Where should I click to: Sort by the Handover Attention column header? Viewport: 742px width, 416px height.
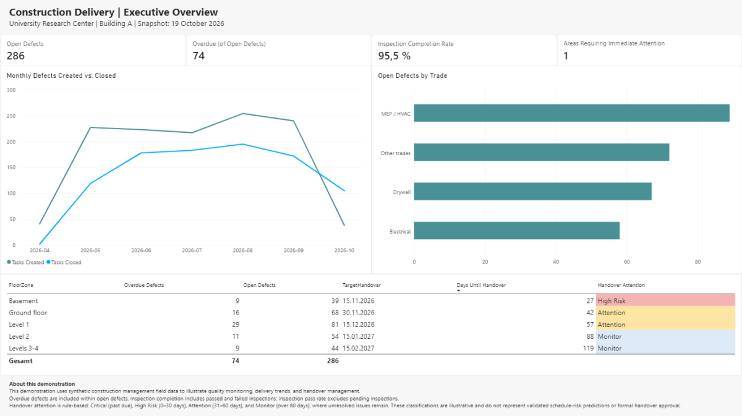click(621, 285)
